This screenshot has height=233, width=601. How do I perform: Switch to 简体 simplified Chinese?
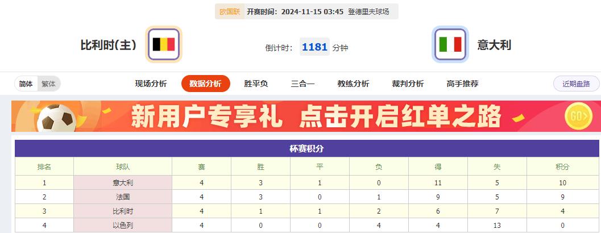(26, 84)
